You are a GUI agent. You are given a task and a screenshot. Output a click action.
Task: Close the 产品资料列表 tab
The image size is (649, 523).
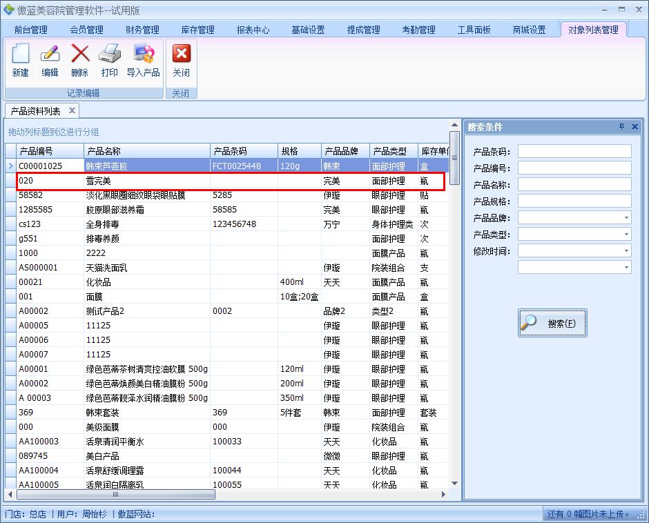point(72,111)
